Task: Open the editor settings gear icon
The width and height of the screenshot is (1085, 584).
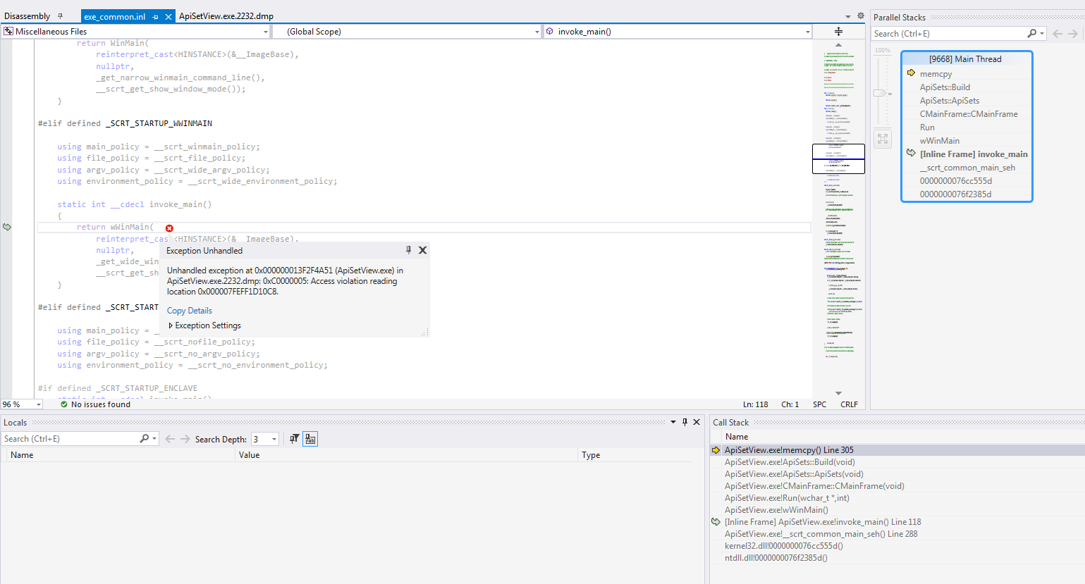Action: point(860,16)
